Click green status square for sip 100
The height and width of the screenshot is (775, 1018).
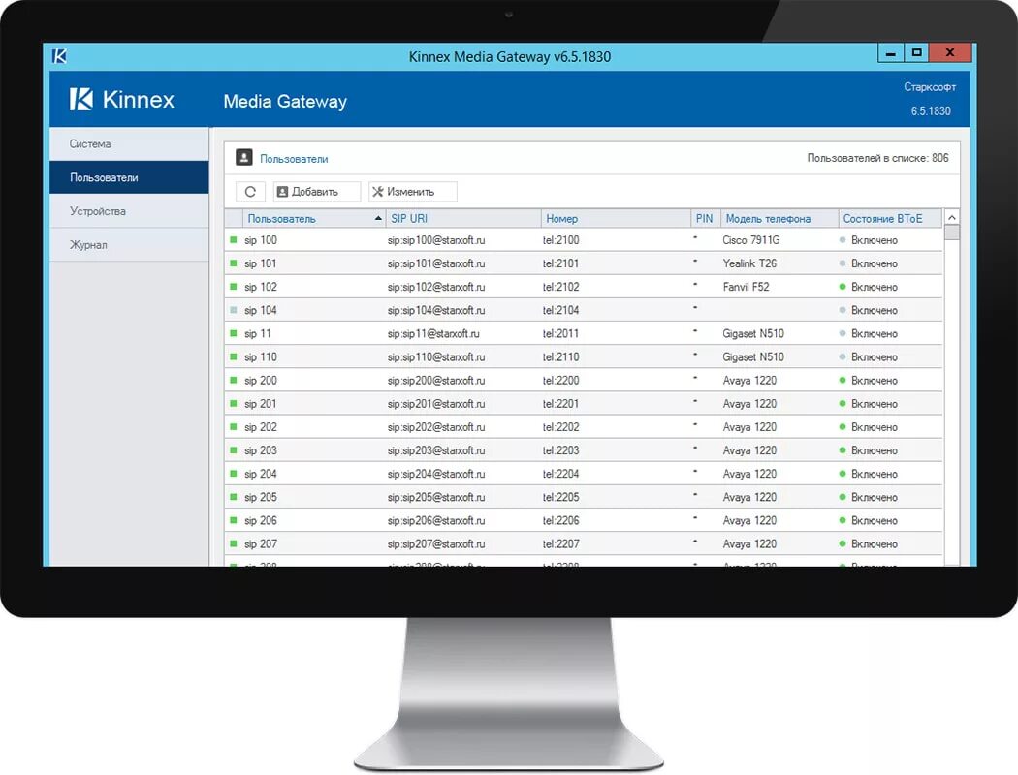(234, 240)
